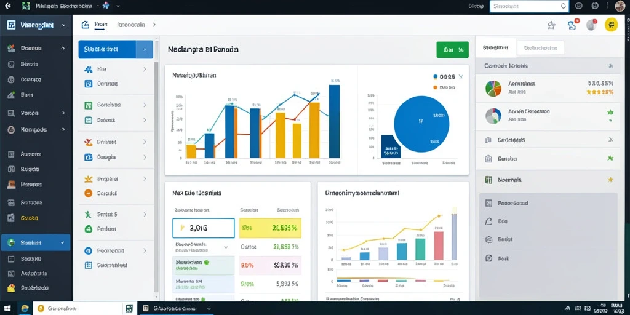Select the active first tab in the right panel
The width and height of the screenshot is (630, 315).
(495, 48)
